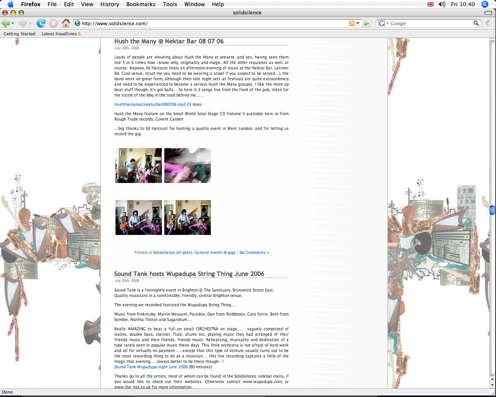This screenshot has width=496, height=397.
Task: Click the Stop loading icon
Action: [x=53, y=23]
